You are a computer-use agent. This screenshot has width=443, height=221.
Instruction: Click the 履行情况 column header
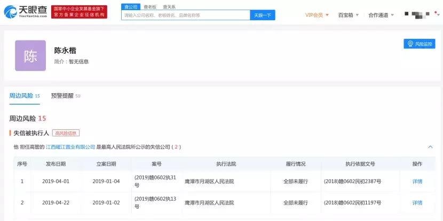click(296, 164)
